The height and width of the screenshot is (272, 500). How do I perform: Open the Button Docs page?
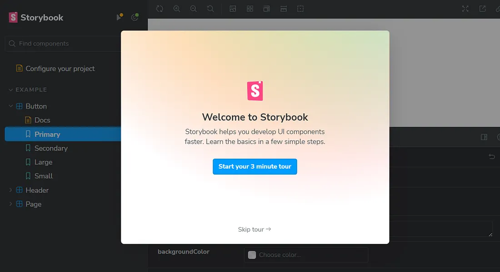tap(42, 120)
